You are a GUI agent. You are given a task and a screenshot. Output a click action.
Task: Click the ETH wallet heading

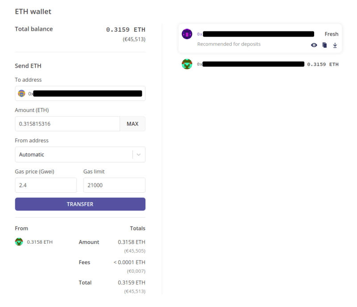tap(33, 12)
